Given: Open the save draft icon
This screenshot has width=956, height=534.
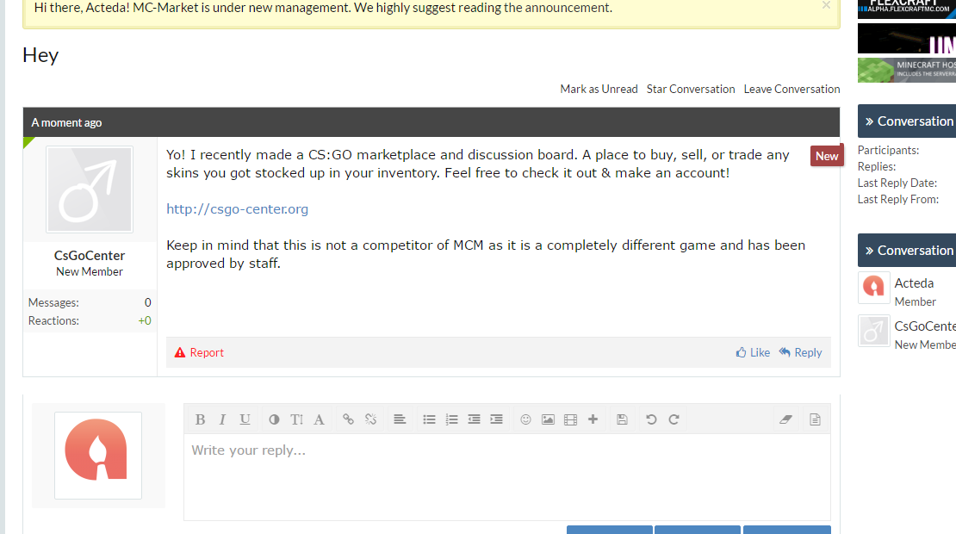Looking at the screenshot, I should coord(622,419).
